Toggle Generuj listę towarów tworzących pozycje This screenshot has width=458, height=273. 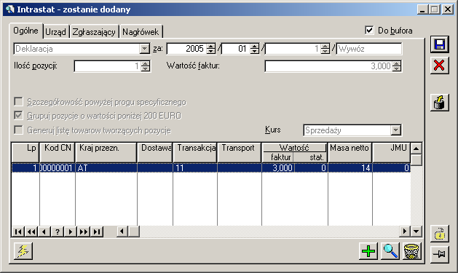(18, 130)
